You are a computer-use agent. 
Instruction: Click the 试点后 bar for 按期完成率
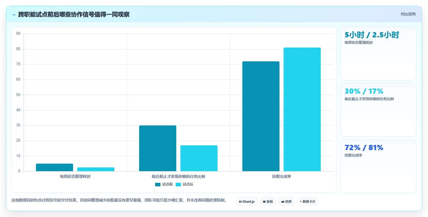coord(302,109)
